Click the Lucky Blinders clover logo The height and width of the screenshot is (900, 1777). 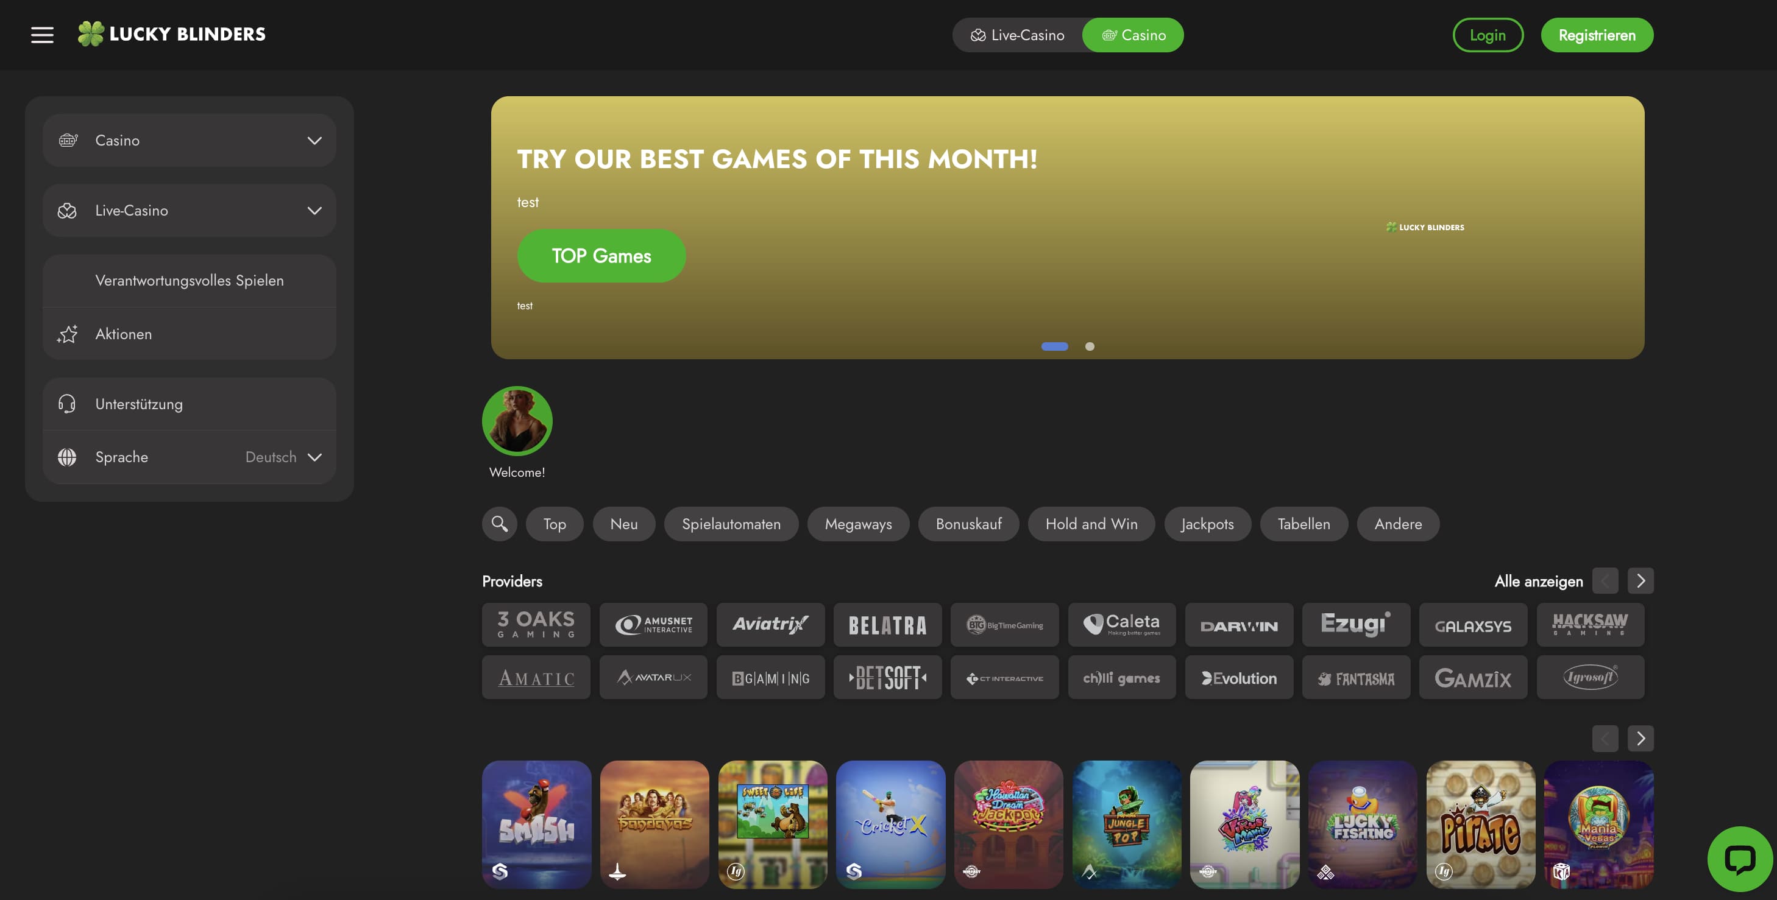[171, 33]
